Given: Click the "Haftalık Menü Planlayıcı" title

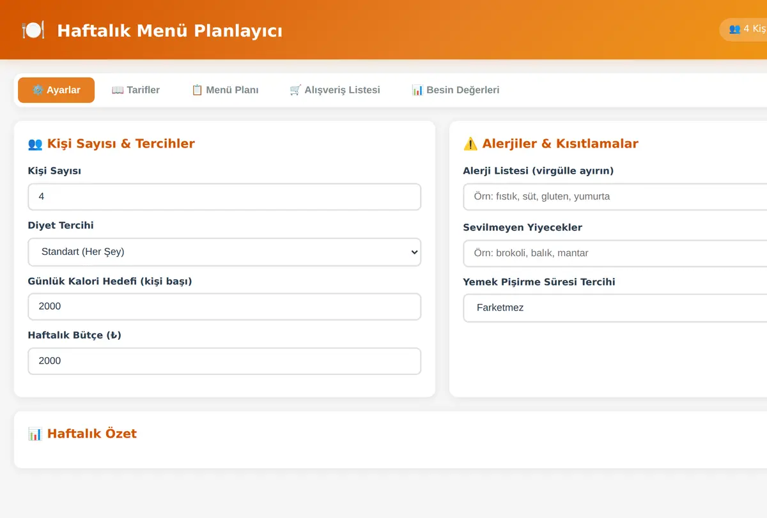Looking at the screenshot, I should tap(169, 31).
